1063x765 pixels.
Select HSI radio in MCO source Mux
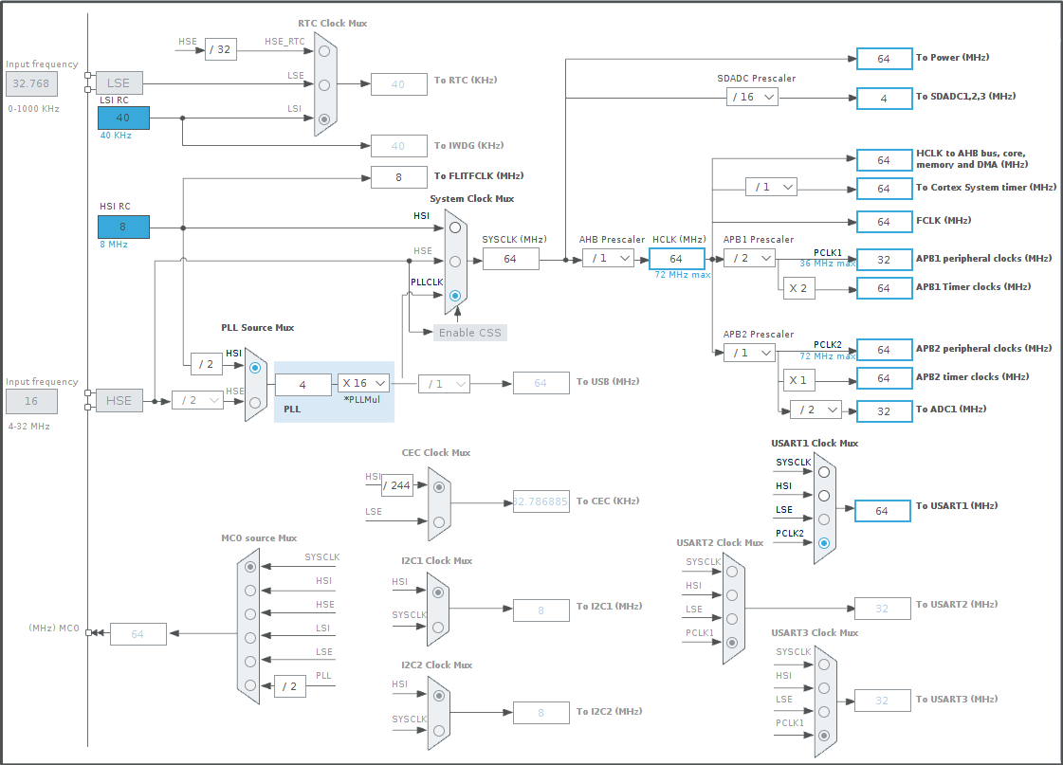pyautogui.click(x=250, y=591)
